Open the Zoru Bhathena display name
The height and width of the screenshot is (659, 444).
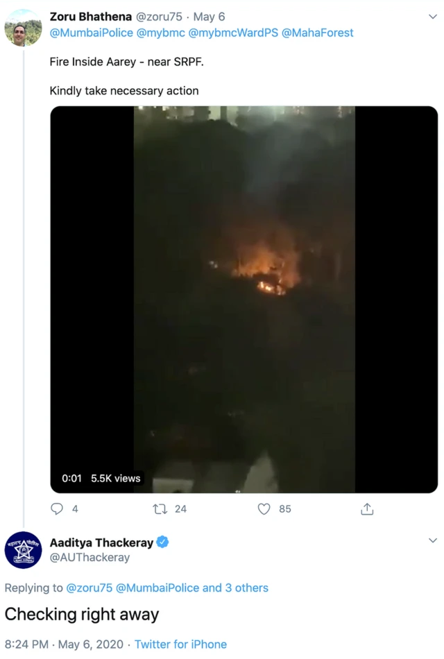pos(90,17)
